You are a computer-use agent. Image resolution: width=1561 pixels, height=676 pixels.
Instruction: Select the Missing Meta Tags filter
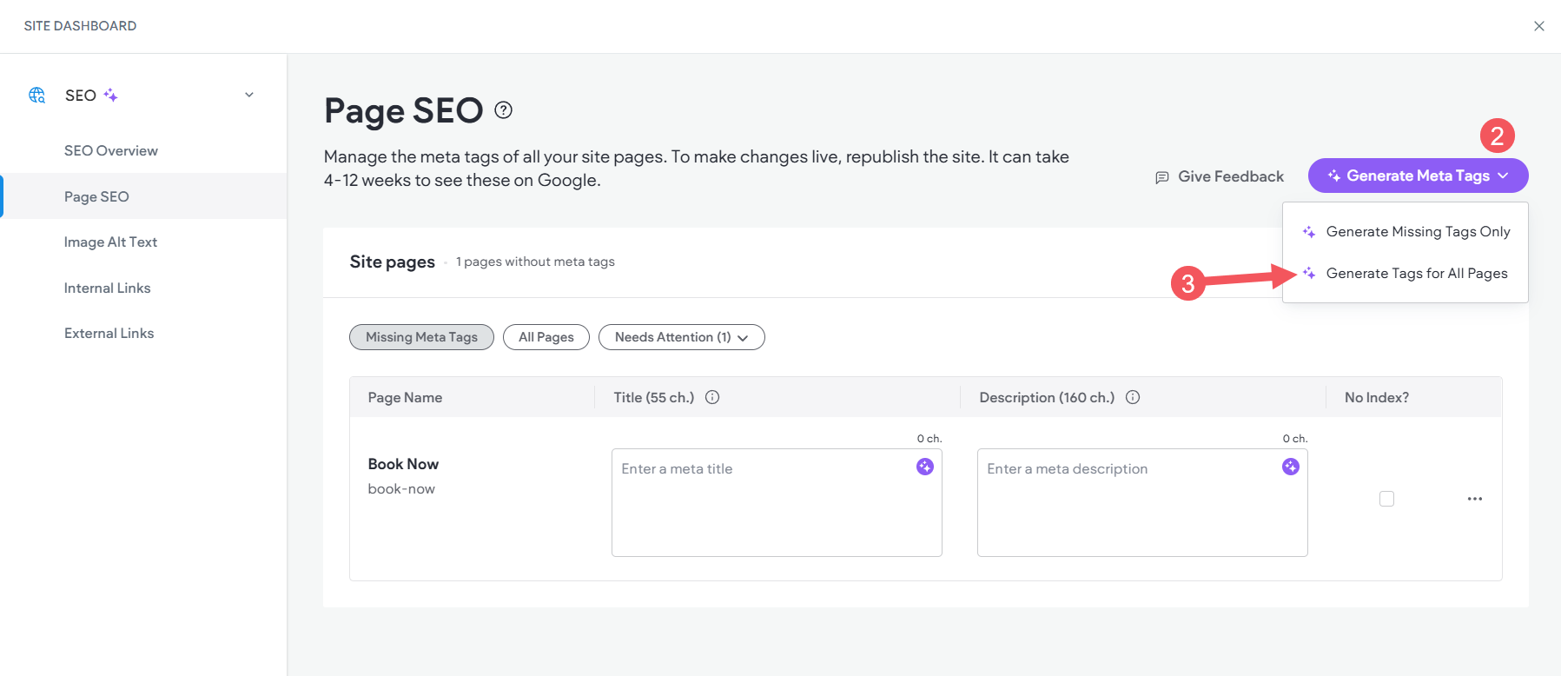point(421,337)
